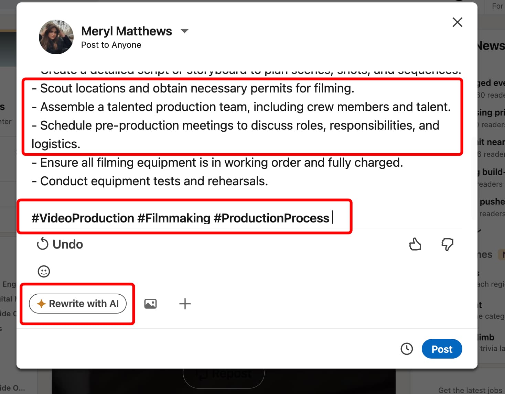Open more attachment options via plus icon

185,304
